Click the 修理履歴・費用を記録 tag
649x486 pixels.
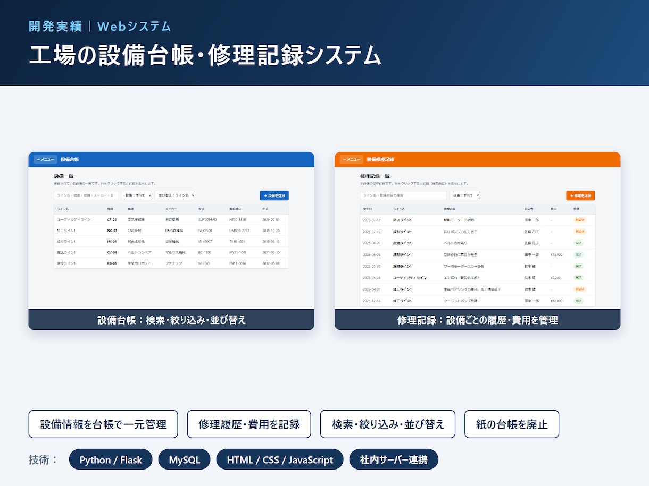[249, 424]
